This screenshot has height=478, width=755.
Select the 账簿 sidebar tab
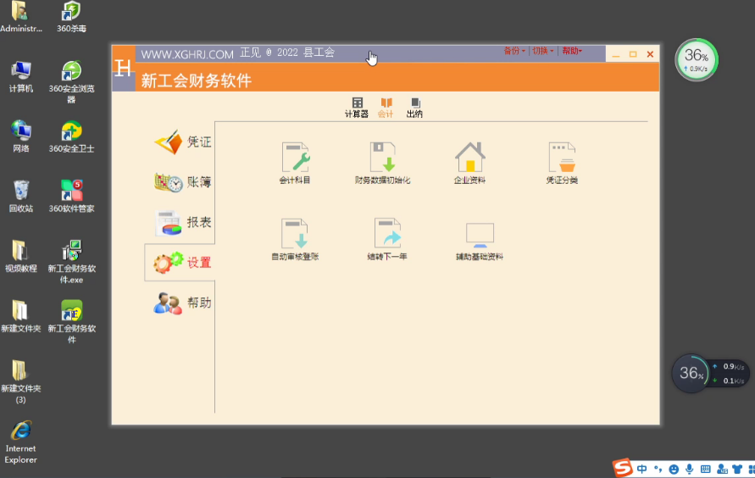182,182
